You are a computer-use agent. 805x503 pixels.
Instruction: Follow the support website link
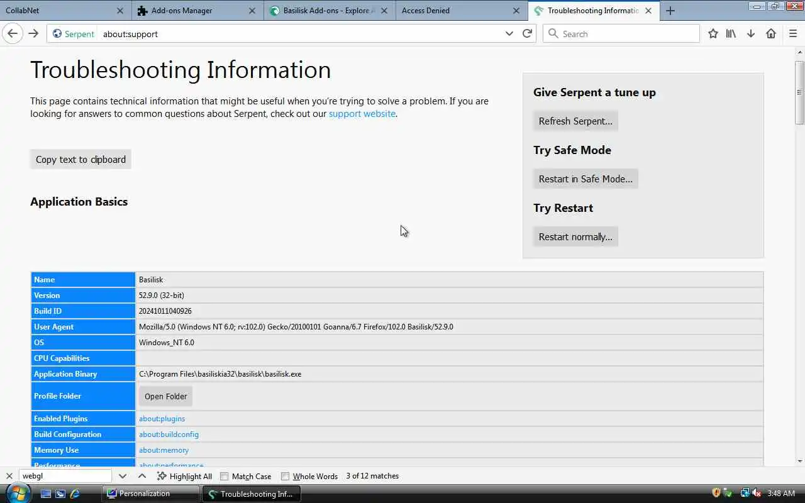pos(362,114)
